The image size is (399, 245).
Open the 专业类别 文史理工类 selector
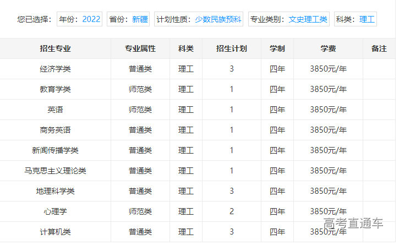(x=289, y=19)
